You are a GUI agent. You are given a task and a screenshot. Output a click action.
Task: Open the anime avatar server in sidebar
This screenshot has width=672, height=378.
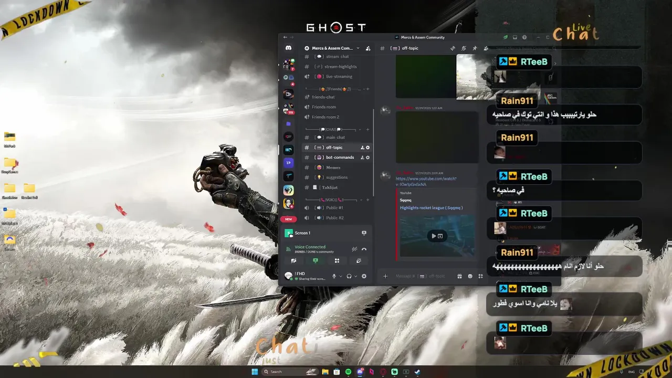288,203
